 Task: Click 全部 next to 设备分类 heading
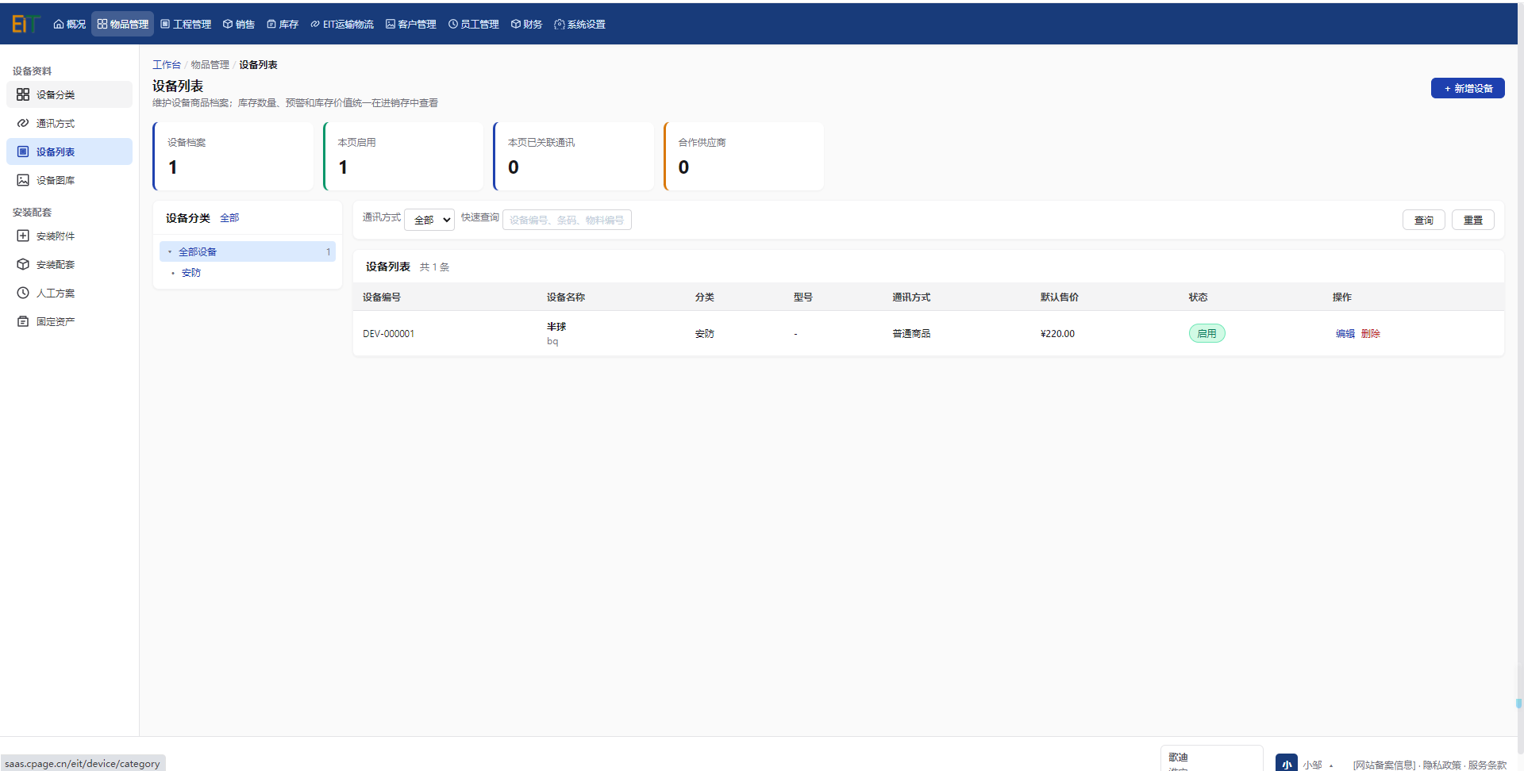[x=229, y=218]
